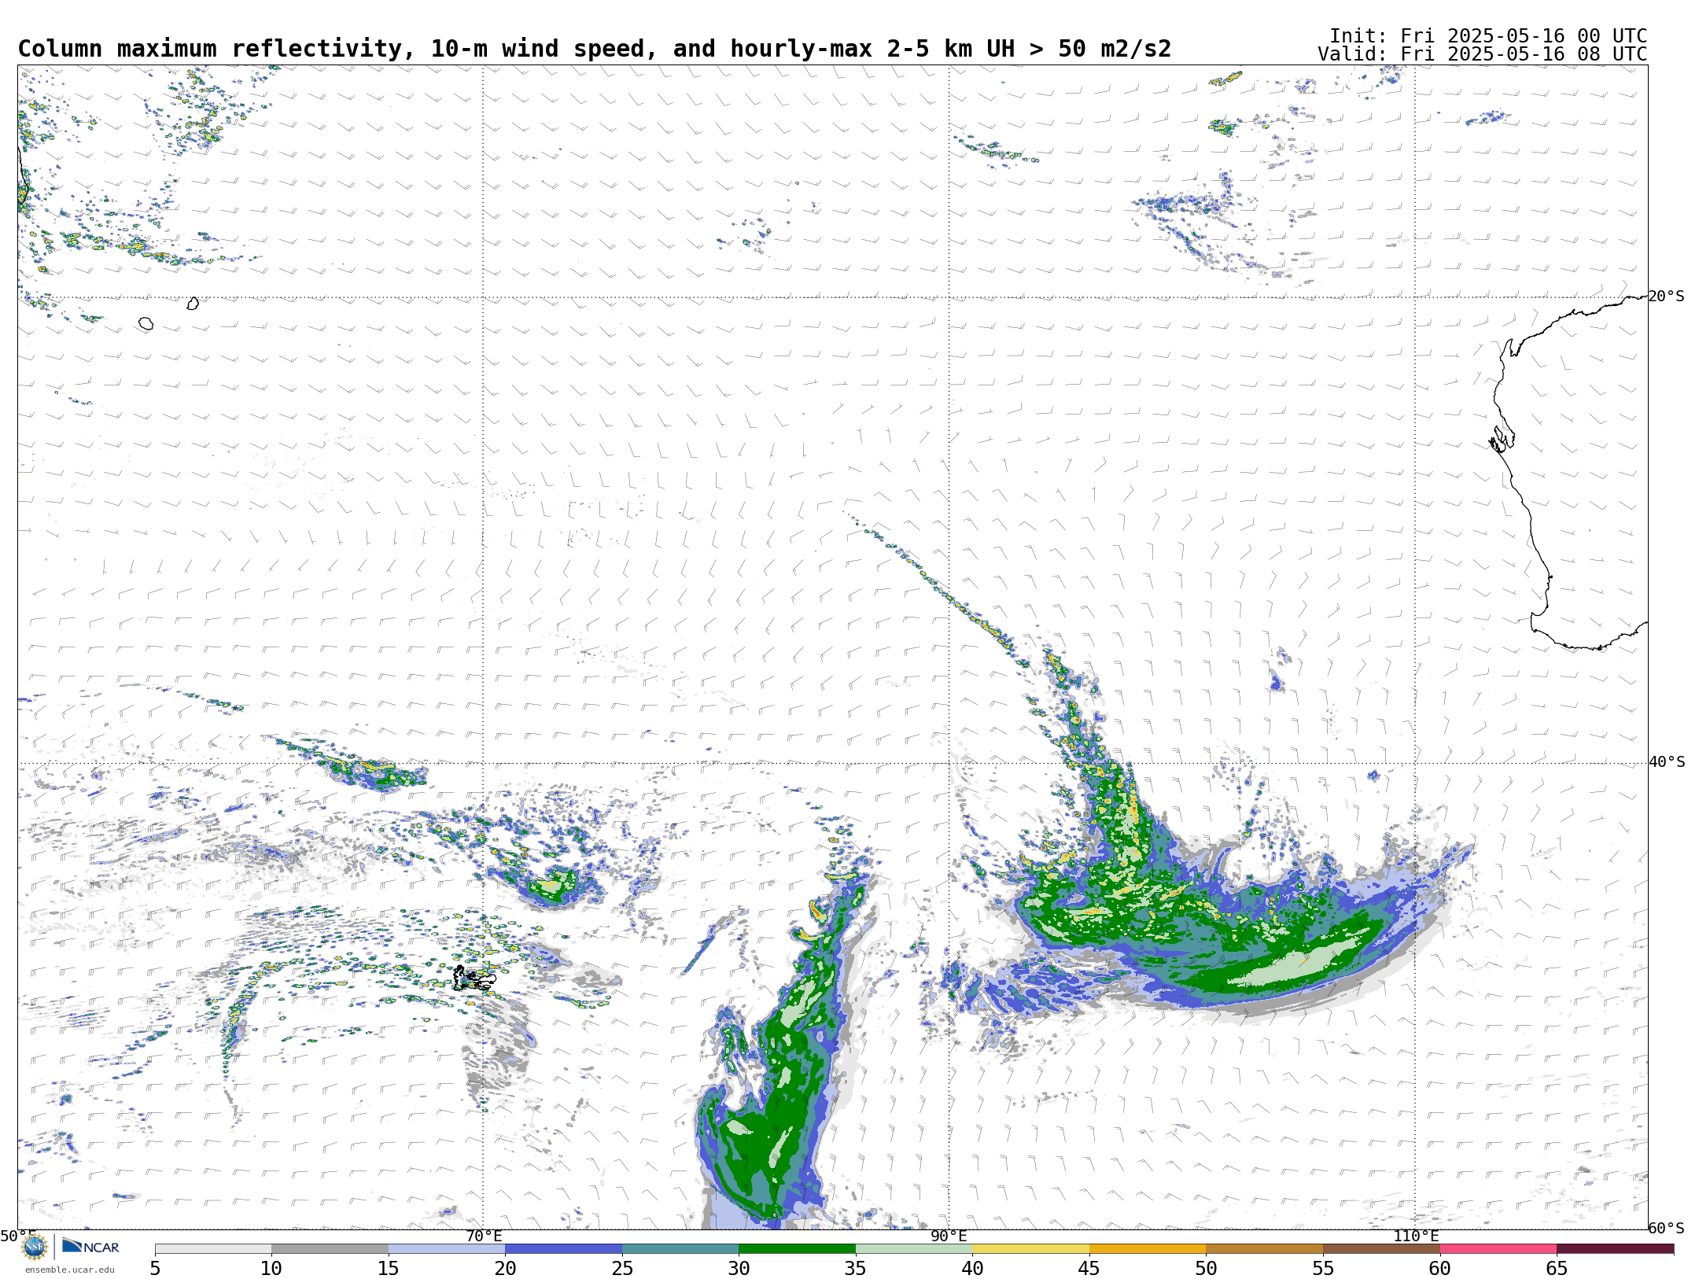Screen dimensions: 1699x1279
Task: Click the pale green 35 dBZ color swatch
Action: 914,1249
